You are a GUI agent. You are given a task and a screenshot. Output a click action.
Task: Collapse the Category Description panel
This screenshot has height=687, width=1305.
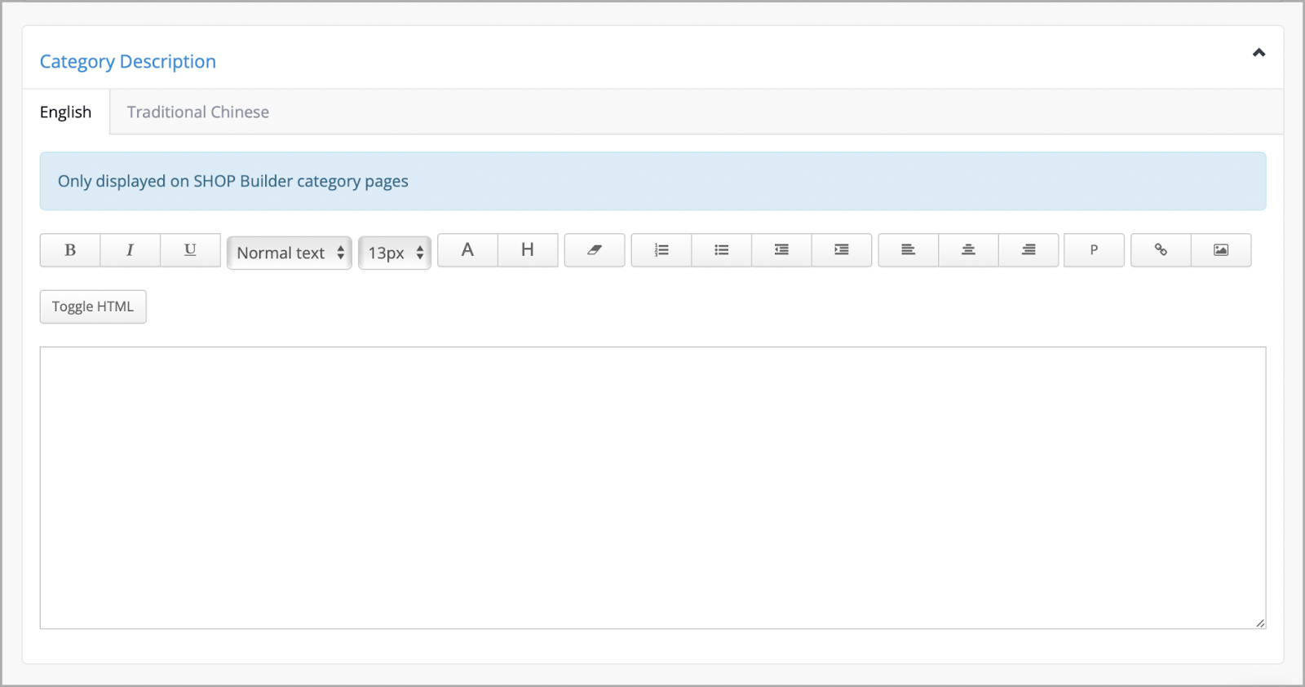tap(1259, 53)
